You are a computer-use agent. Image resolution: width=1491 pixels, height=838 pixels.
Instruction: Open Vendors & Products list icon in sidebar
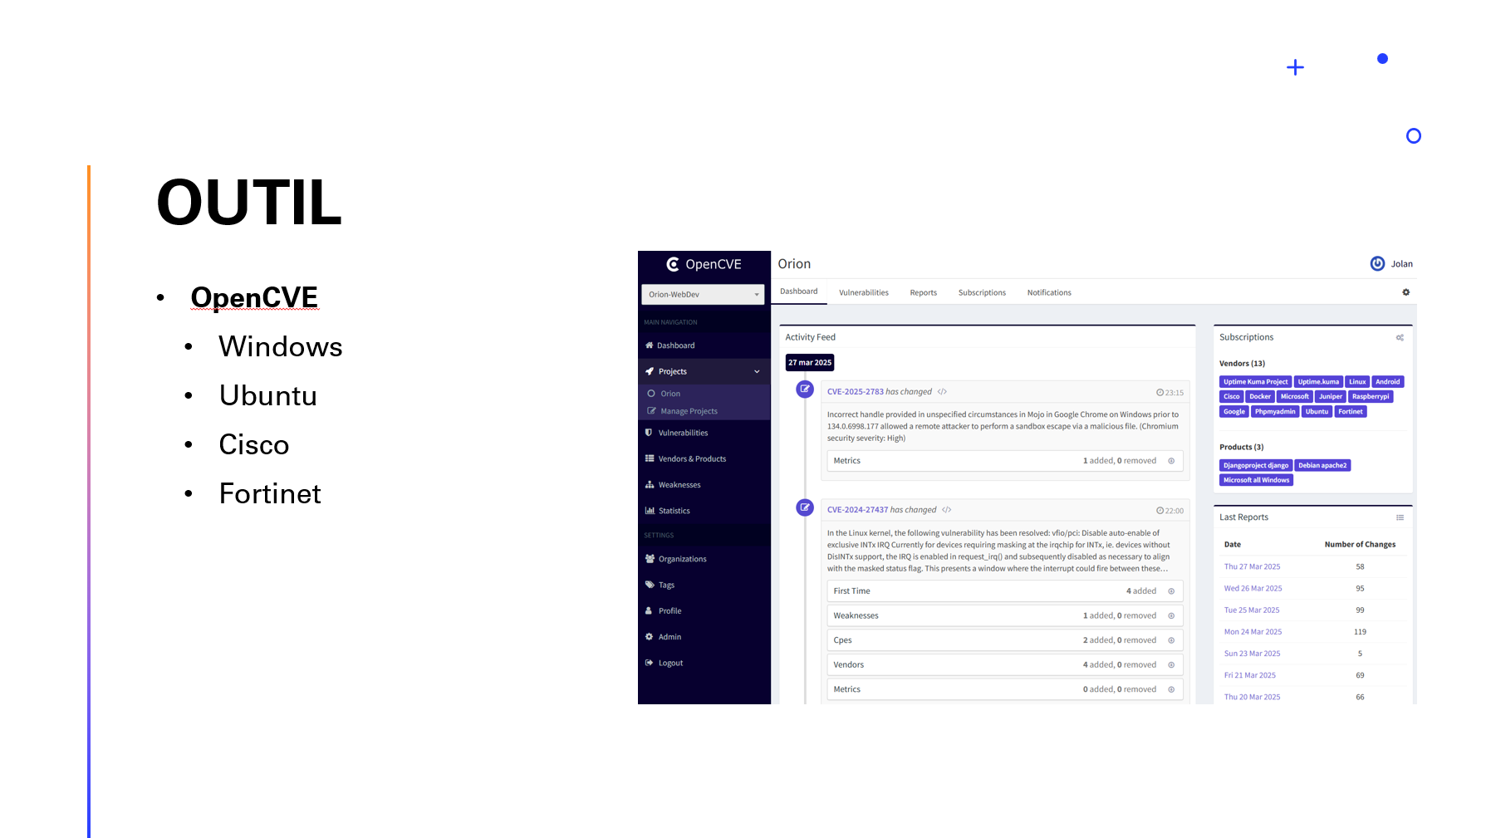(650, 458)
